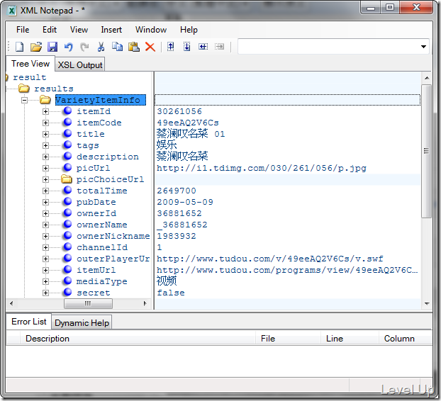441x401 pixels.
Task: Click the vertical scrollbar up arrow
Action: [427, 78]
